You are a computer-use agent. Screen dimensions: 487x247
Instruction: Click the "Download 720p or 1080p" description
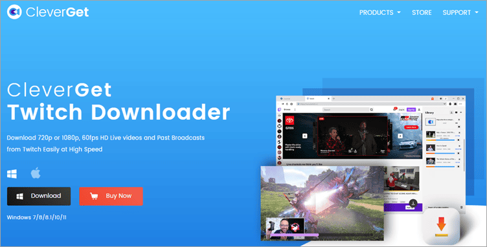click(106, 144)
